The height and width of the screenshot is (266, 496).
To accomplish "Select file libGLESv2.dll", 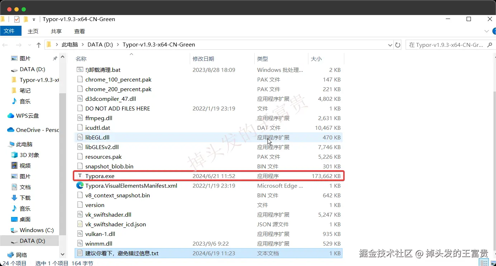I will 102,147.
